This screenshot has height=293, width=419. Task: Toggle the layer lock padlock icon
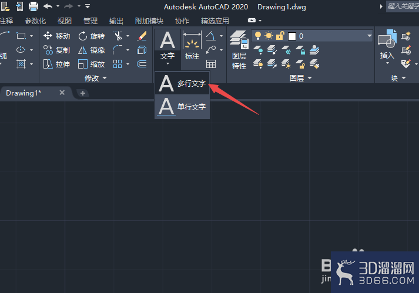[280, 36]
